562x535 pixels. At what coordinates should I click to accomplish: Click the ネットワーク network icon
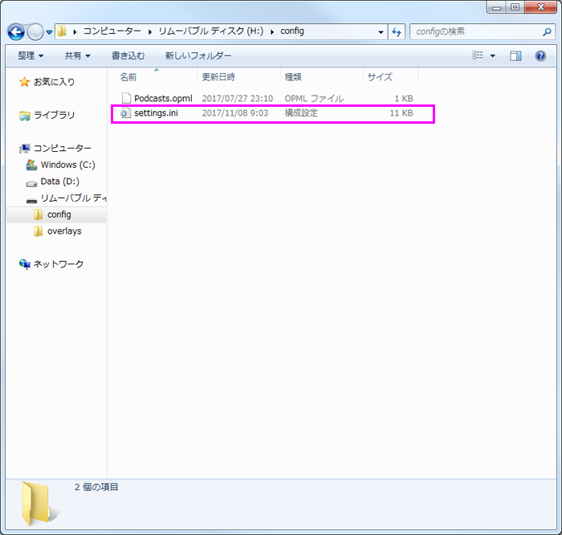(x=25, y=264)
